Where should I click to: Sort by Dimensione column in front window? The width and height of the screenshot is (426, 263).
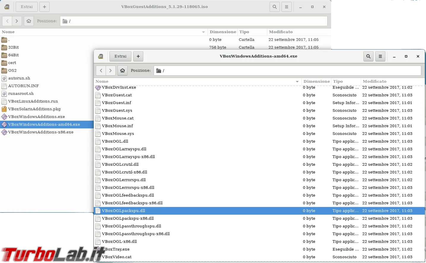click(x=316, y=82)
